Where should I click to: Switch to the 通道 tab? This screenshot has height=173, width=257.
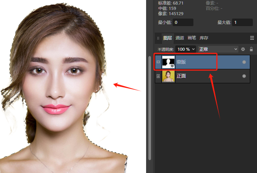click(x=180, y=38)
